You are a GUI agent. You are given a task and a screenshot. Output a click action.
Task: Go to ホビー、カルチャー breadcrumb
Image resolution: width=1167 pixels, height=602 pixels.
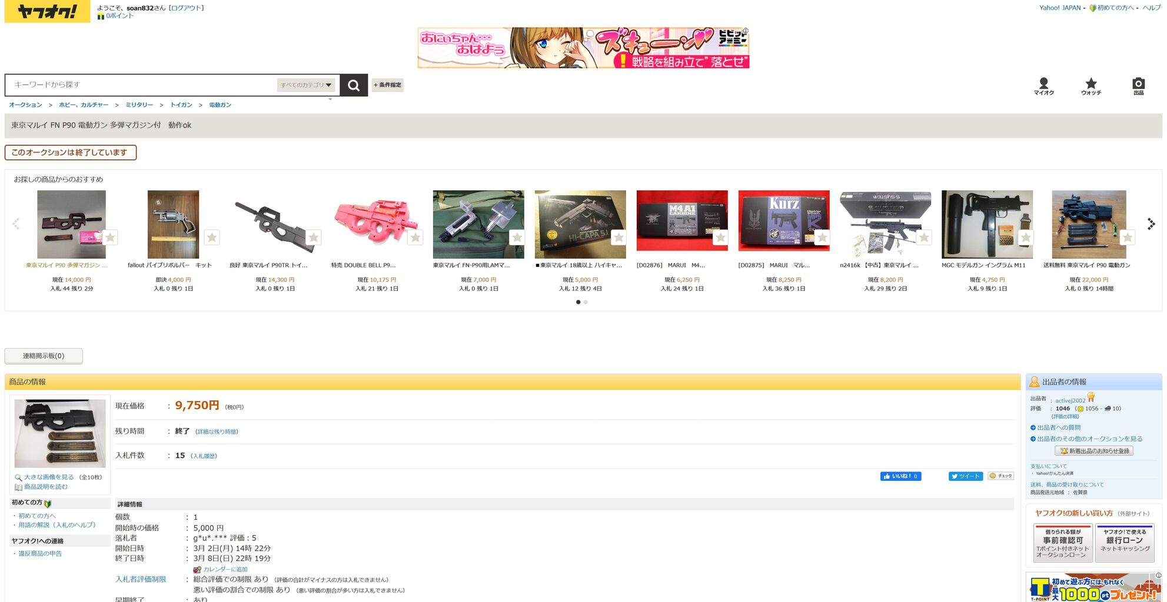point(84,105)
